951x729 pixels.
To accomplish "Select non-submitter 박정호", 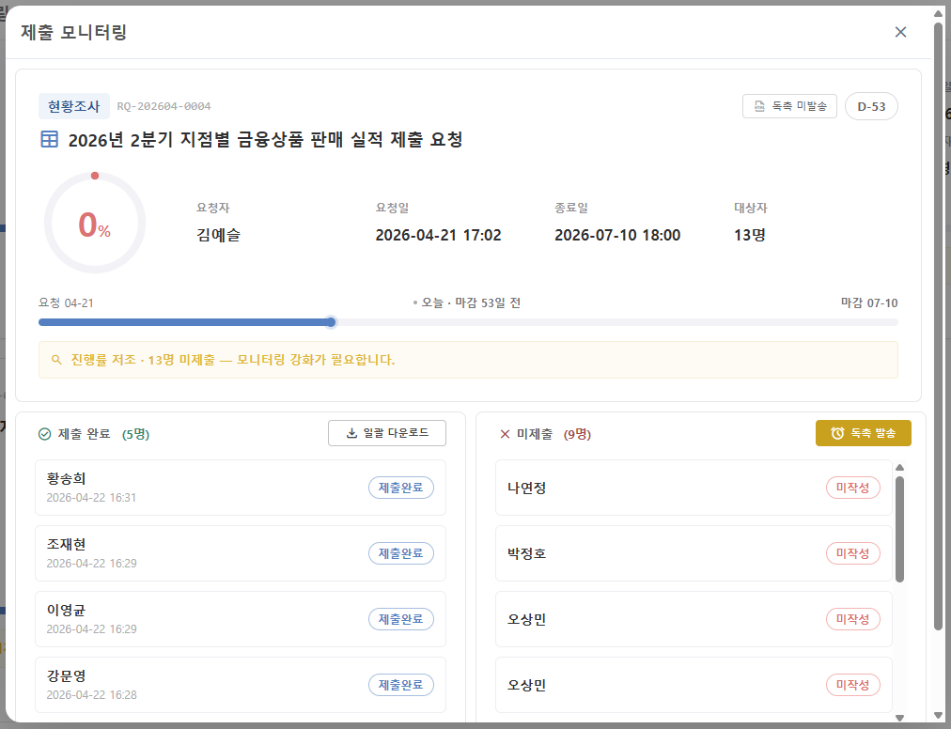I will [x=694, y=553].
